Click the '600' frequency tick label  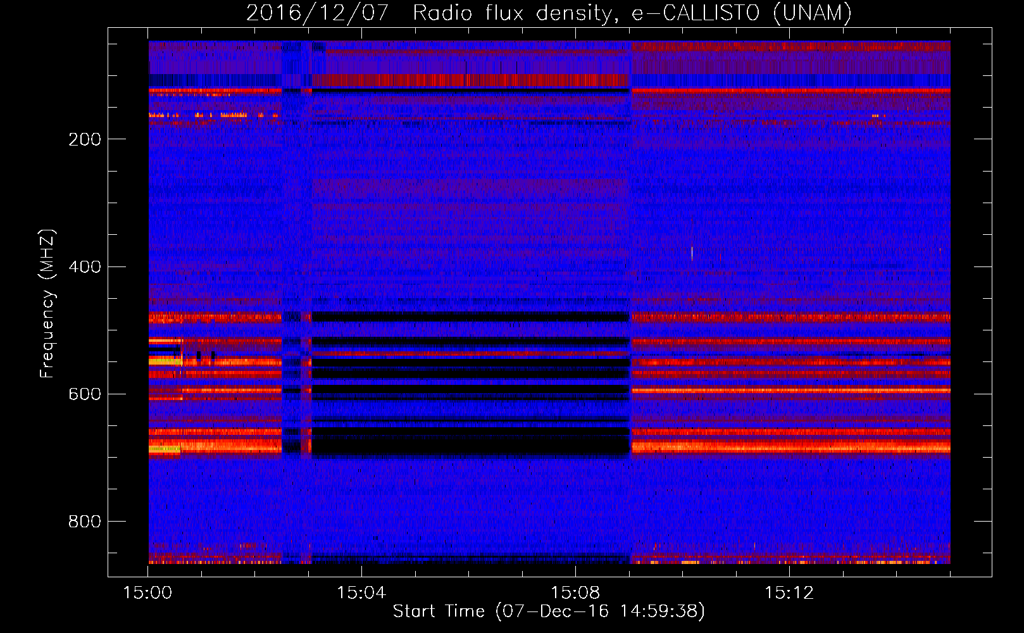click(x=85, y=394)
